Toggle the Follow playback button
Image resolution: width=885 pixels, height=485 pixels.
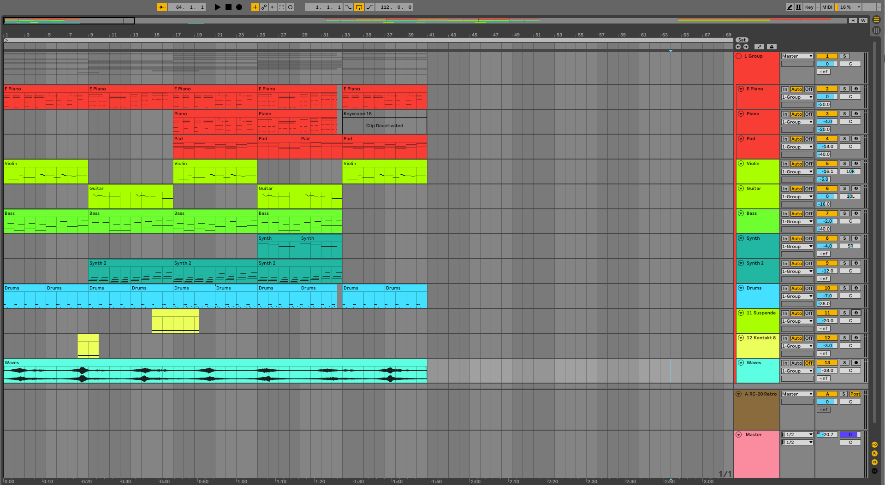coord(162,7)
